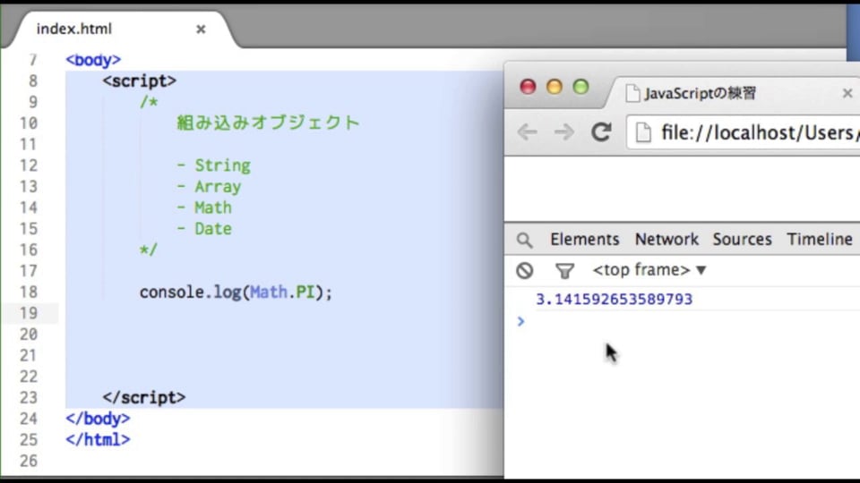Click the comment opening /* marker
Viewport: 860px width, 483px height.
point(149,102)
